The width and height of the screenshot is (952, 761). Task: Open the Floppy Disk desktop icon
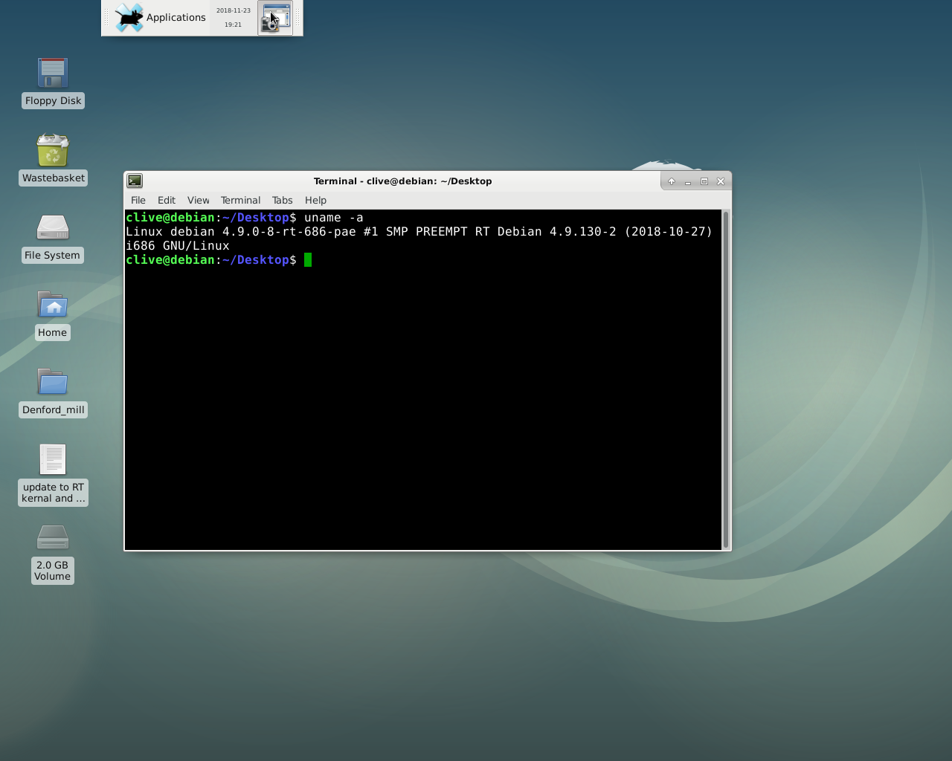(x=53, y=73)
